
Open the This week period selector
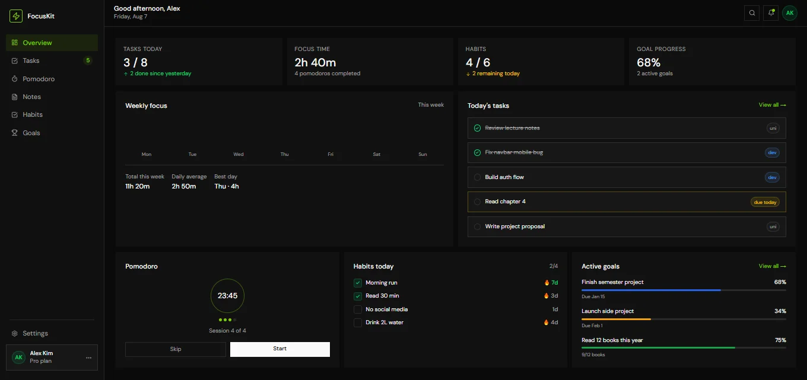pyautogui.click(x=431, y=105)
